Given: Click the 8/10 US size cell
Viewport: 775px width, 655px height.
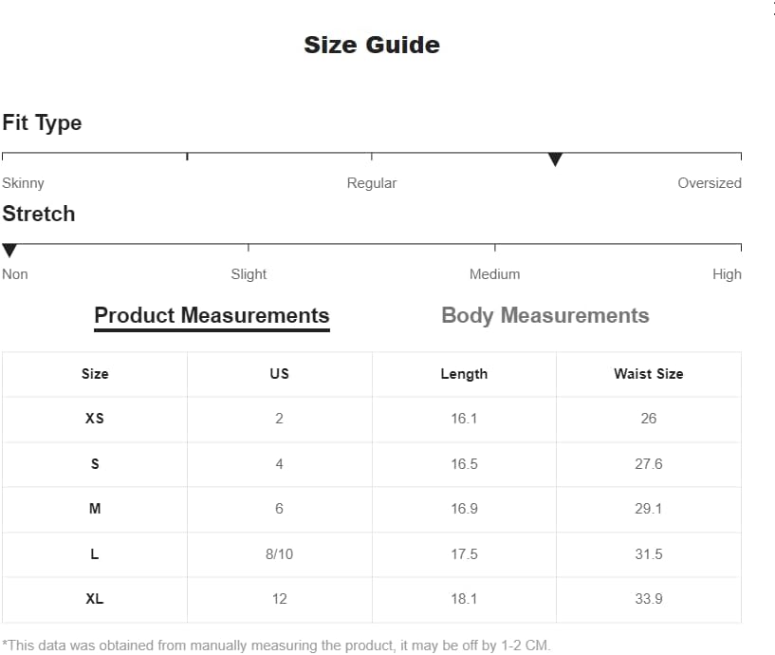Looking at the screenshot, I should click(279, 554).
